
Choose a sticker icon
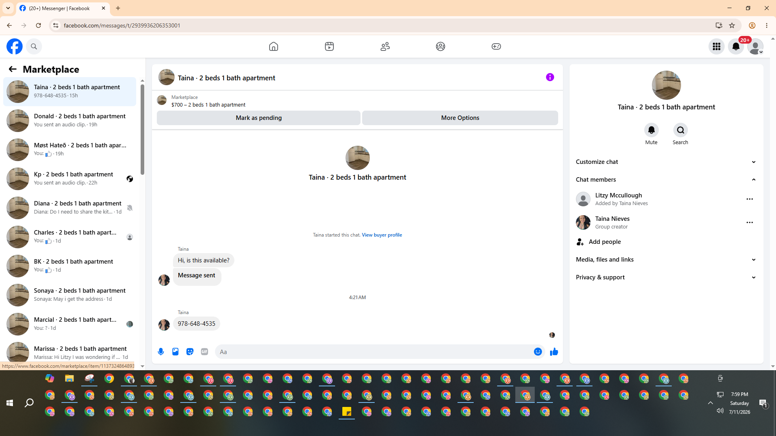pos(190,352)
